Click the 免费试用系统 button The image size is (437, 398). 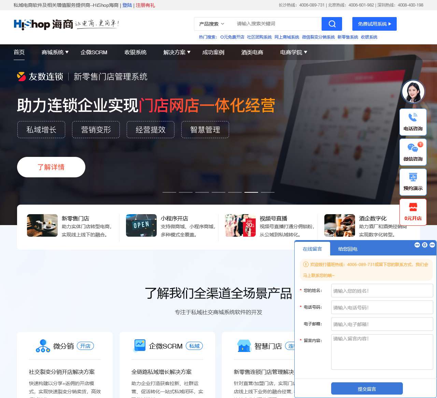tap(375, 24)
